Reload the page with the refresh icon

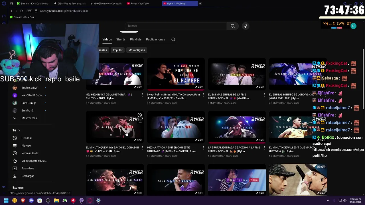click(x=22, y=11)
